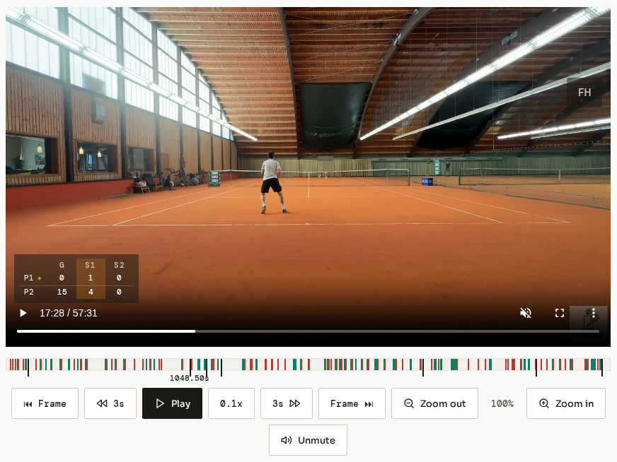Click P2's game score 15 in scoreboard
This screenshot has width=617, height=462.
[62, 292]
